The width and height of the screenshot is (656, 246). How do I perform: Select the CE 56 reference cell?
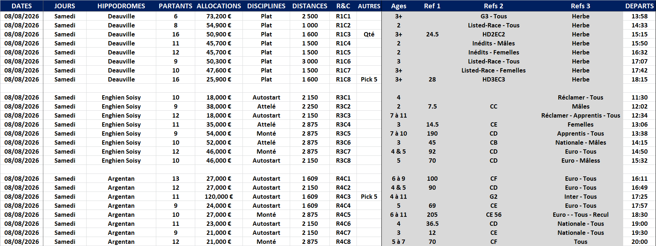pyautogui.click(x=494, y=215)
